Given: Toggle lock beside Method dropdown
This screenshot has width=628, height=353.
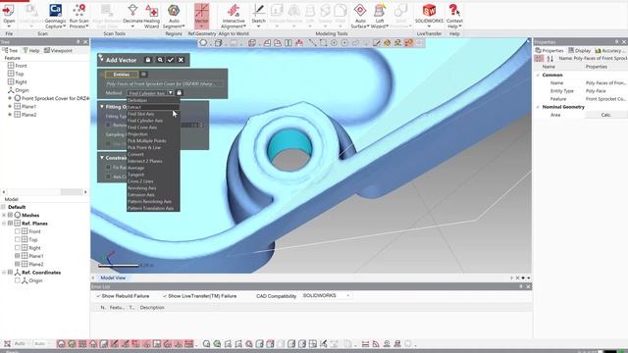Looking at the screenshot, I should (179, 93).
